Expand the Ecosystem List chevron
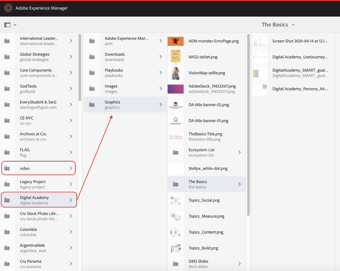340x271 pixels. [240, 152]
